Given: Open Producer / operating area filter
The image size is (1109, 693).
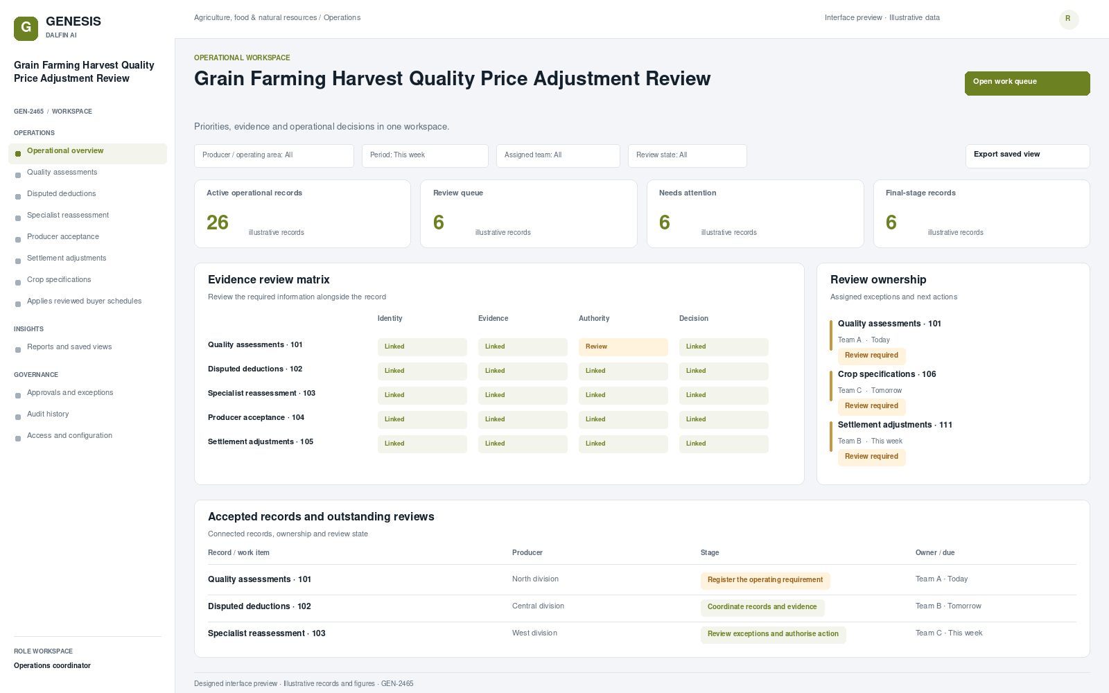Looking at the screenshot, I should coord(274,156).
